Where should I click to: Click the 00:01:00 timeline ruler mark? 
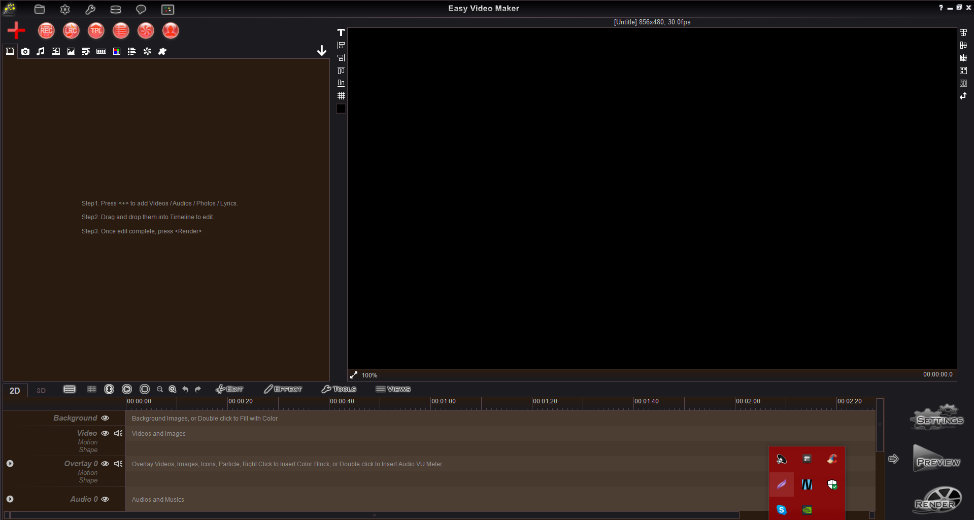pyautogui.click(x=444, y=401)
